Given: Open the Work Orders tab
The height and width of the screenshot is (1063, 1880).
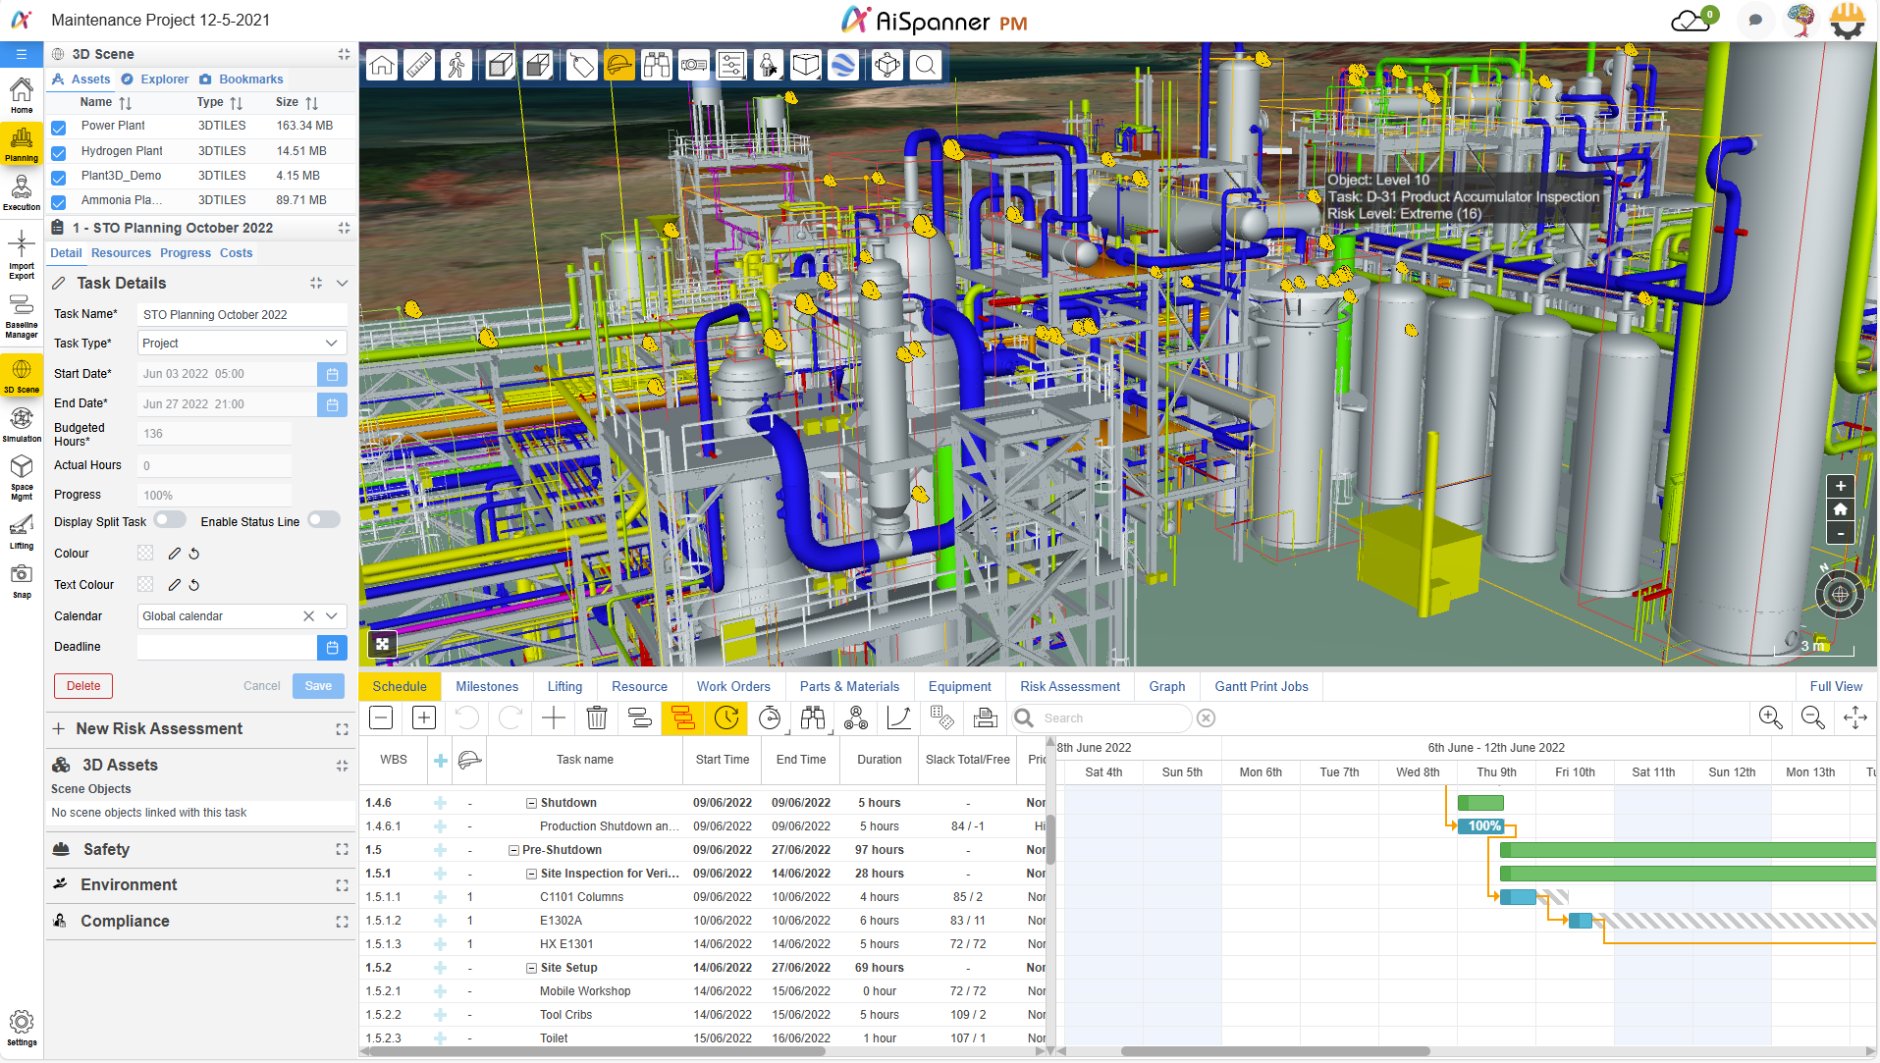Looking at the screenshot, I should click(x=733, y=687).
